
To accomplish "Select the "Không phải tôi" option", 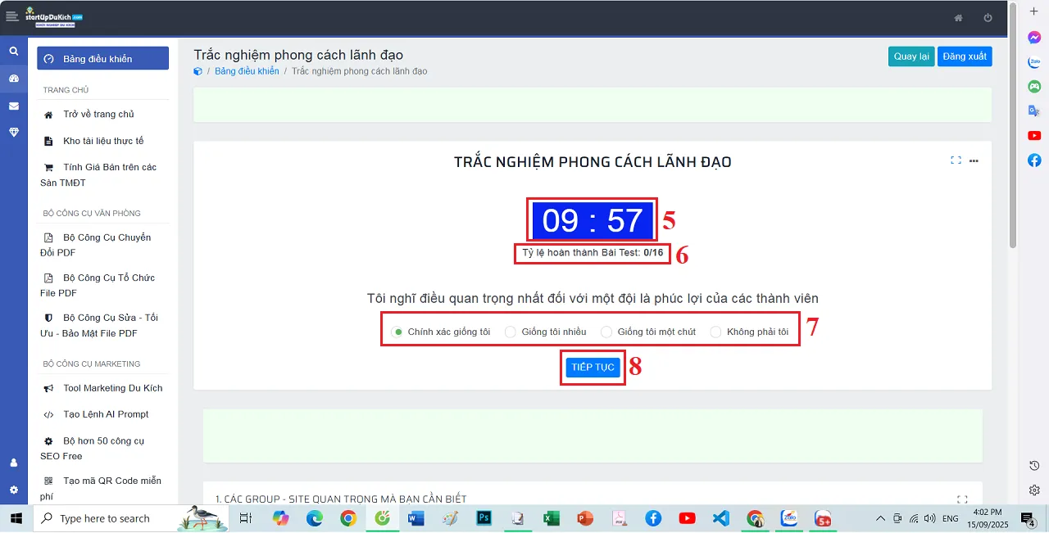I will coord(749,332).
